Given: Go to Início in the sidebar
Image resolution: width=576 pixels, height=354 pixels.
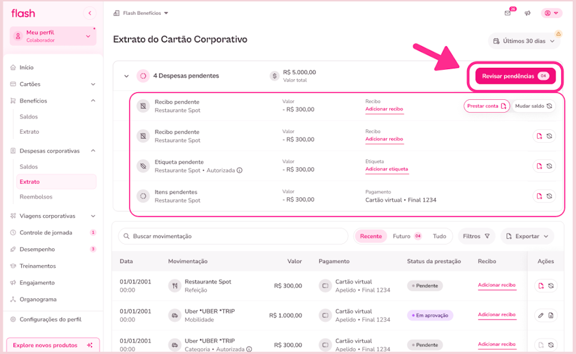Looking at the screenshot, I should tap(26, 68).
